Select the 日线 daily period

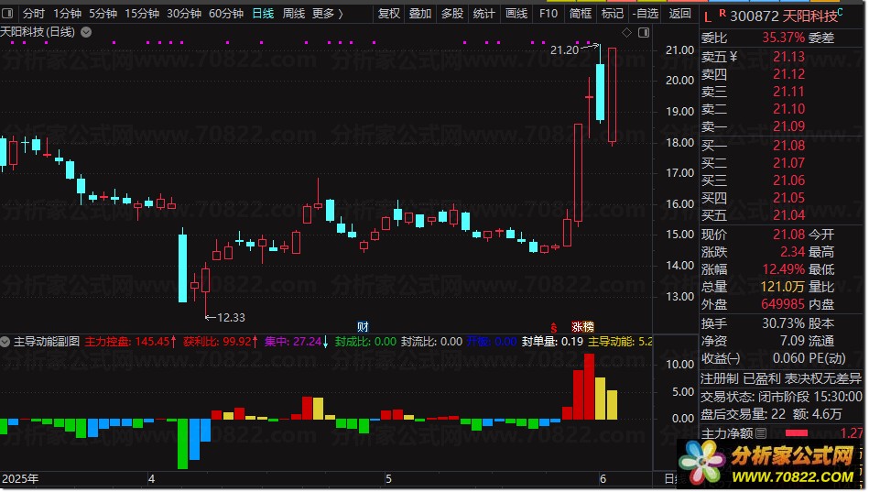click(x=263, y=14)
